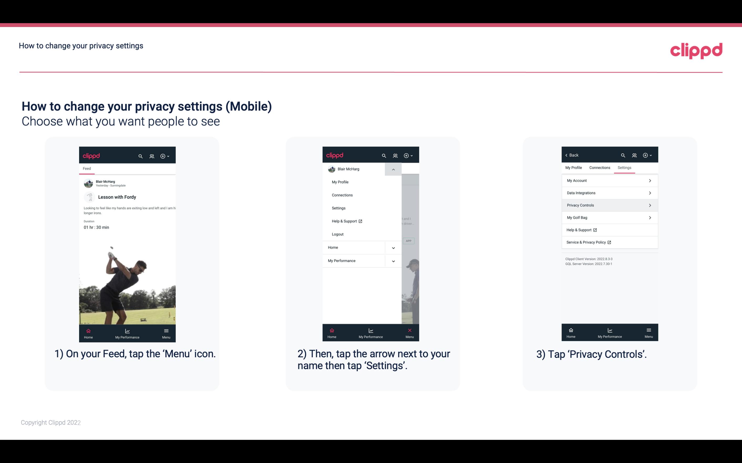The image size is (742, 463).
Task: Tap the clippd logo in the header
Action: click(697, 50)
